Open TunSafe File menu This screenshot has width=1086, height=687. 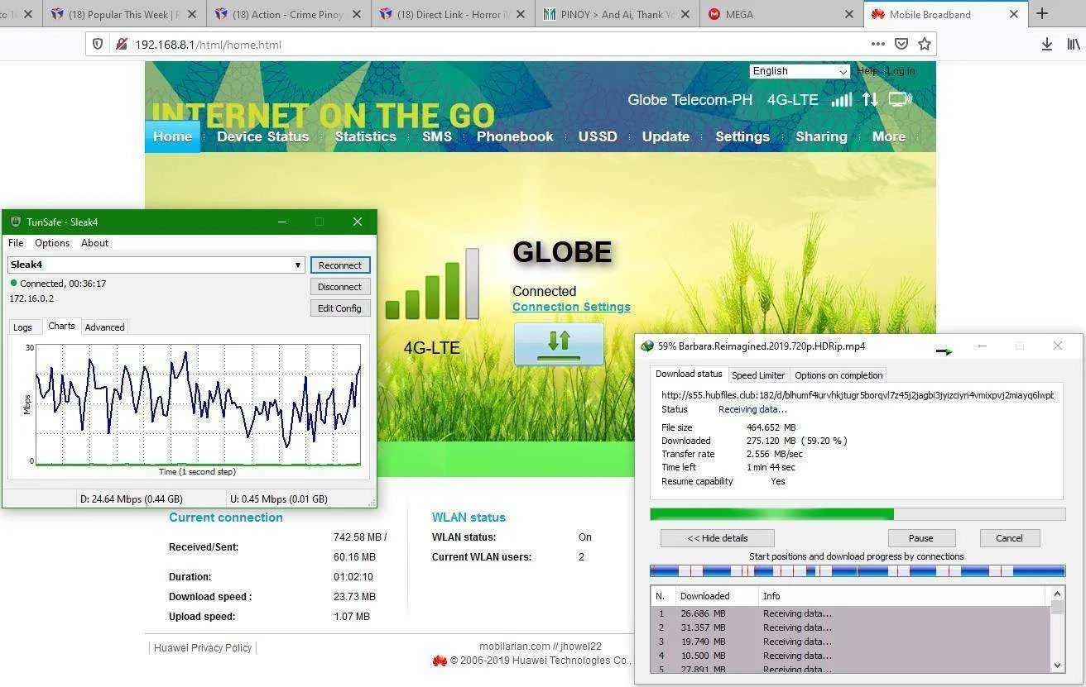pos(16,243)
